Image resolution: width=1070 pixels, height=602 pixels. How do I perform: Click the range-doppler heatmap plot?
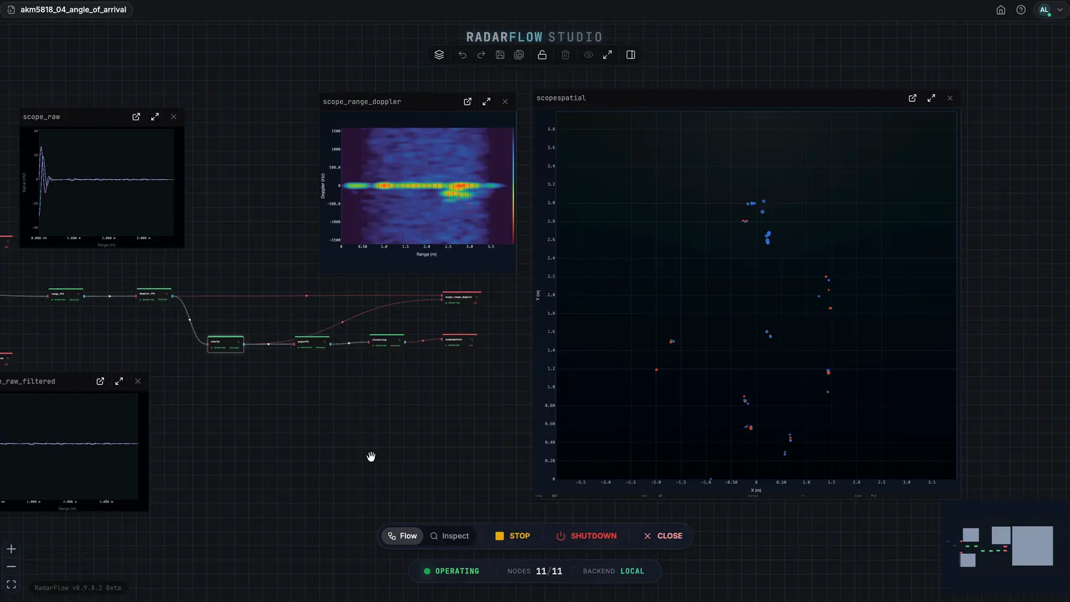click(x=427, y=186)
